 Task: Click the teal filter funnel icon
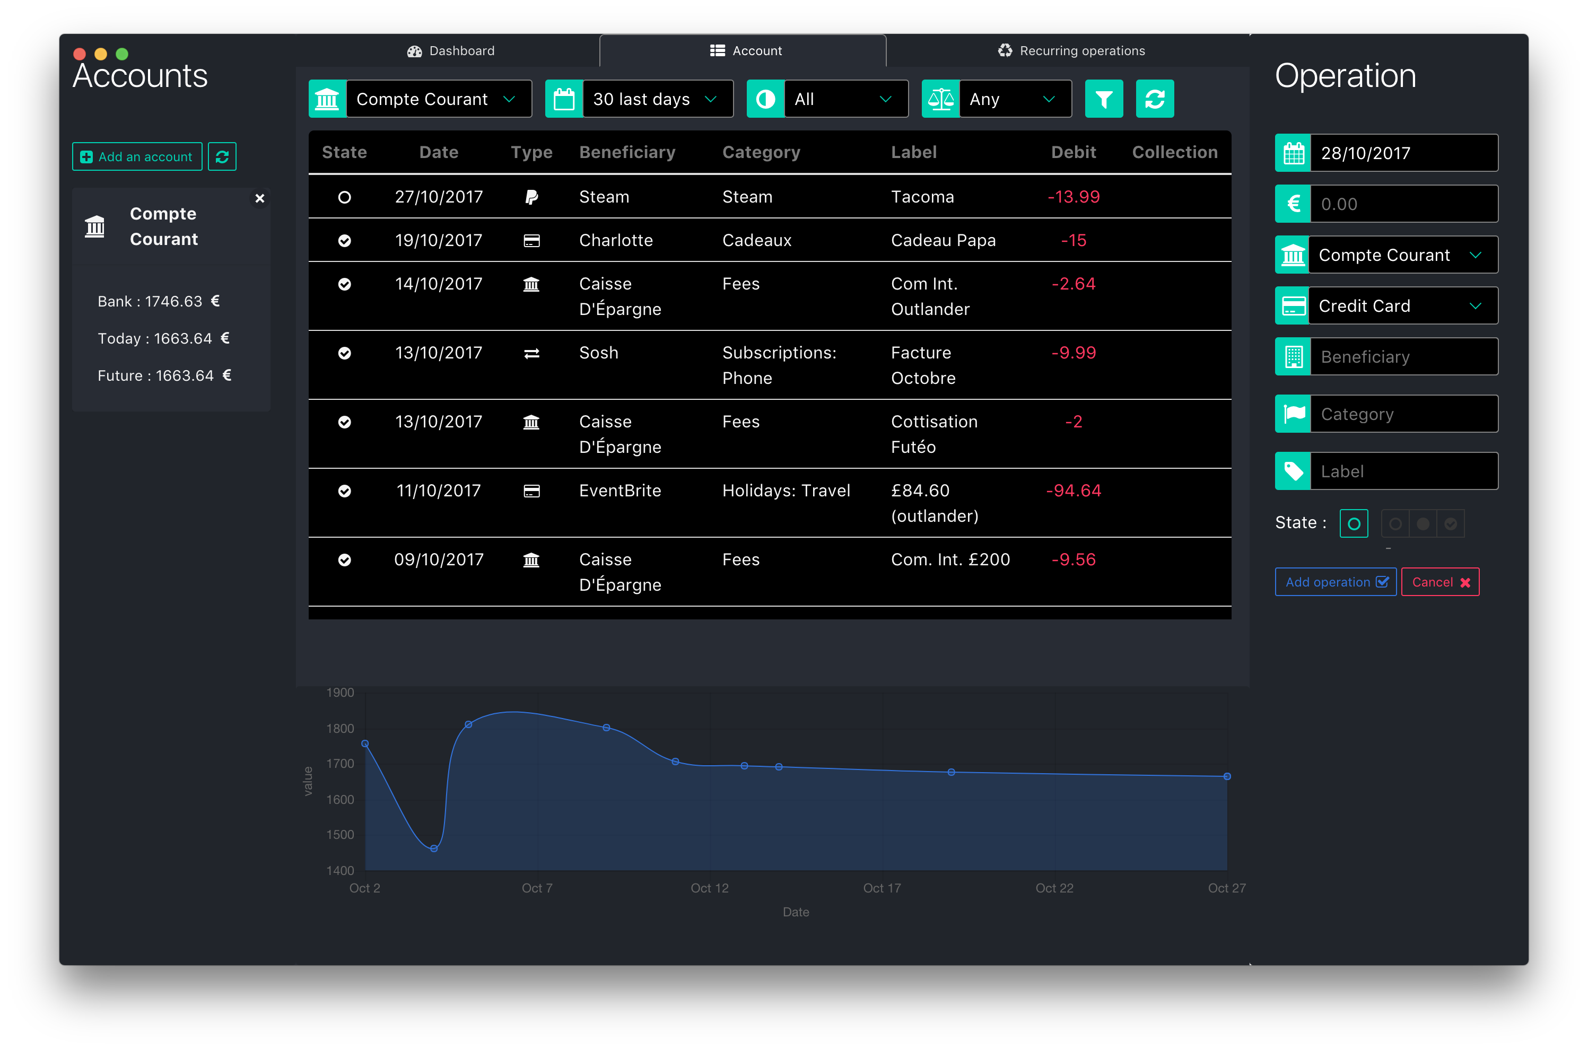1103,99
